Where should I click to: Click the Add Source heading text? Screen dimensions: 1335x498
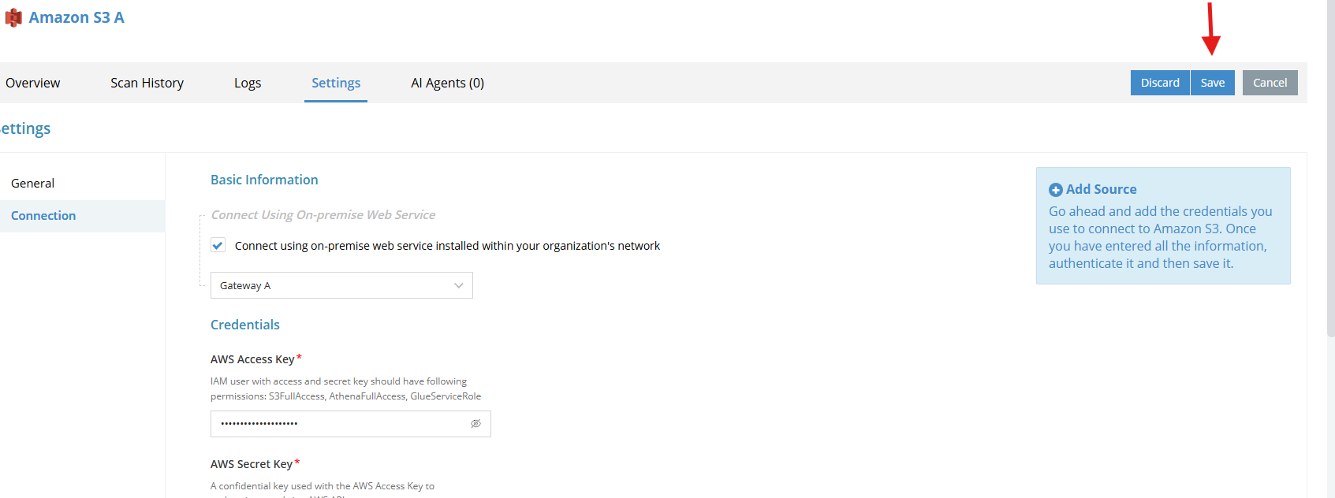[1101, 189]
